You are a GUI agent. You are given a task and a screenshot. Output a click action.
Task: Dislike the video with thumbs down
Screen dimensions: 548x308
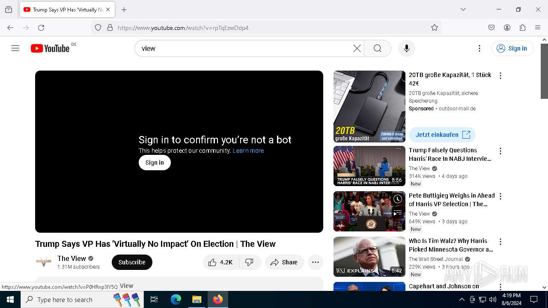[250, 262]
